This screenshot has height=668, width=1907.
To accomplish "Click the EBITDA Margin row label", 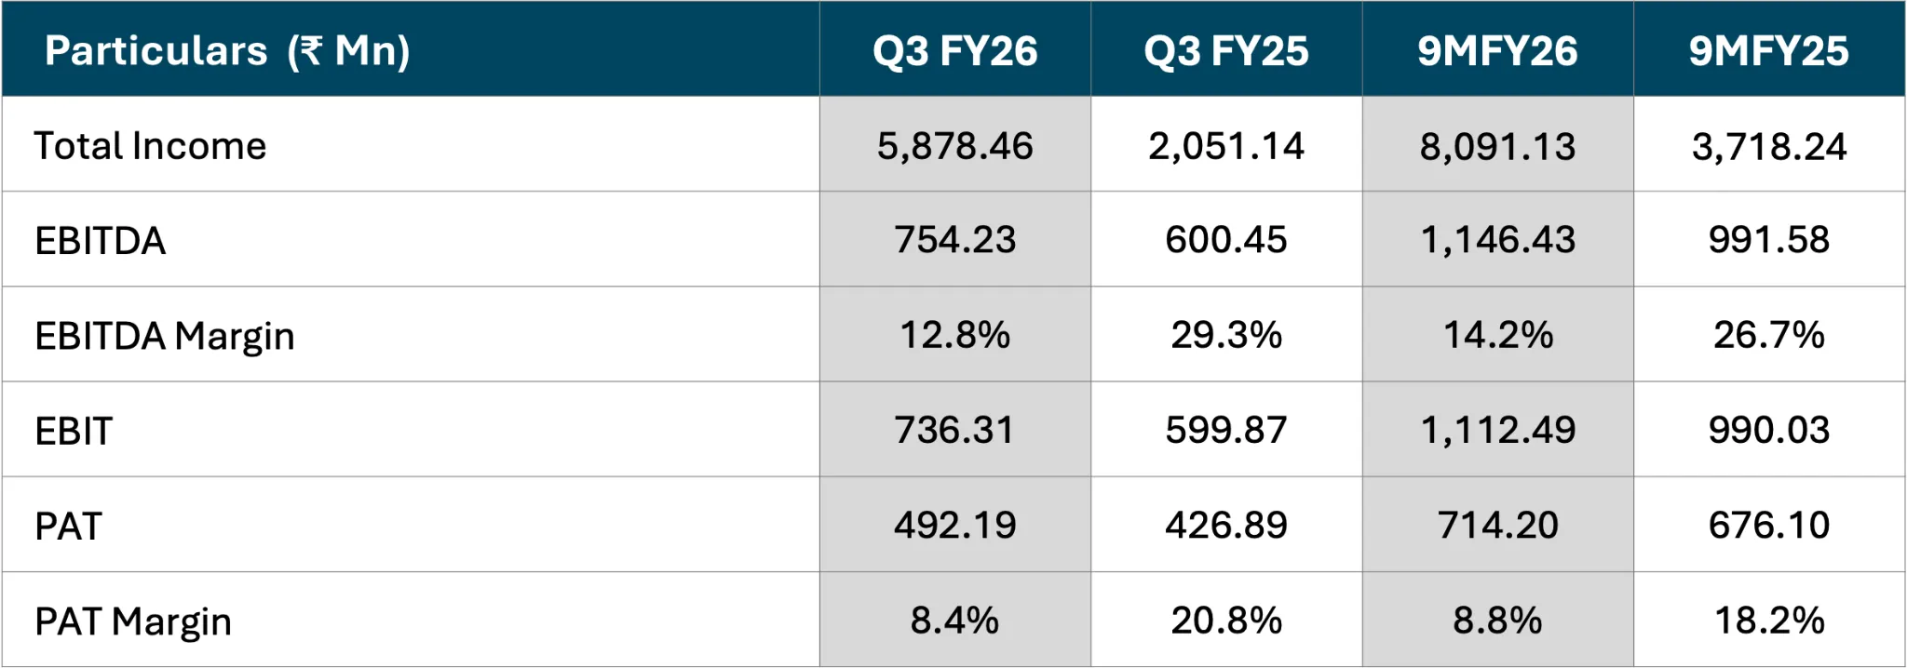I will click(165, 336).
